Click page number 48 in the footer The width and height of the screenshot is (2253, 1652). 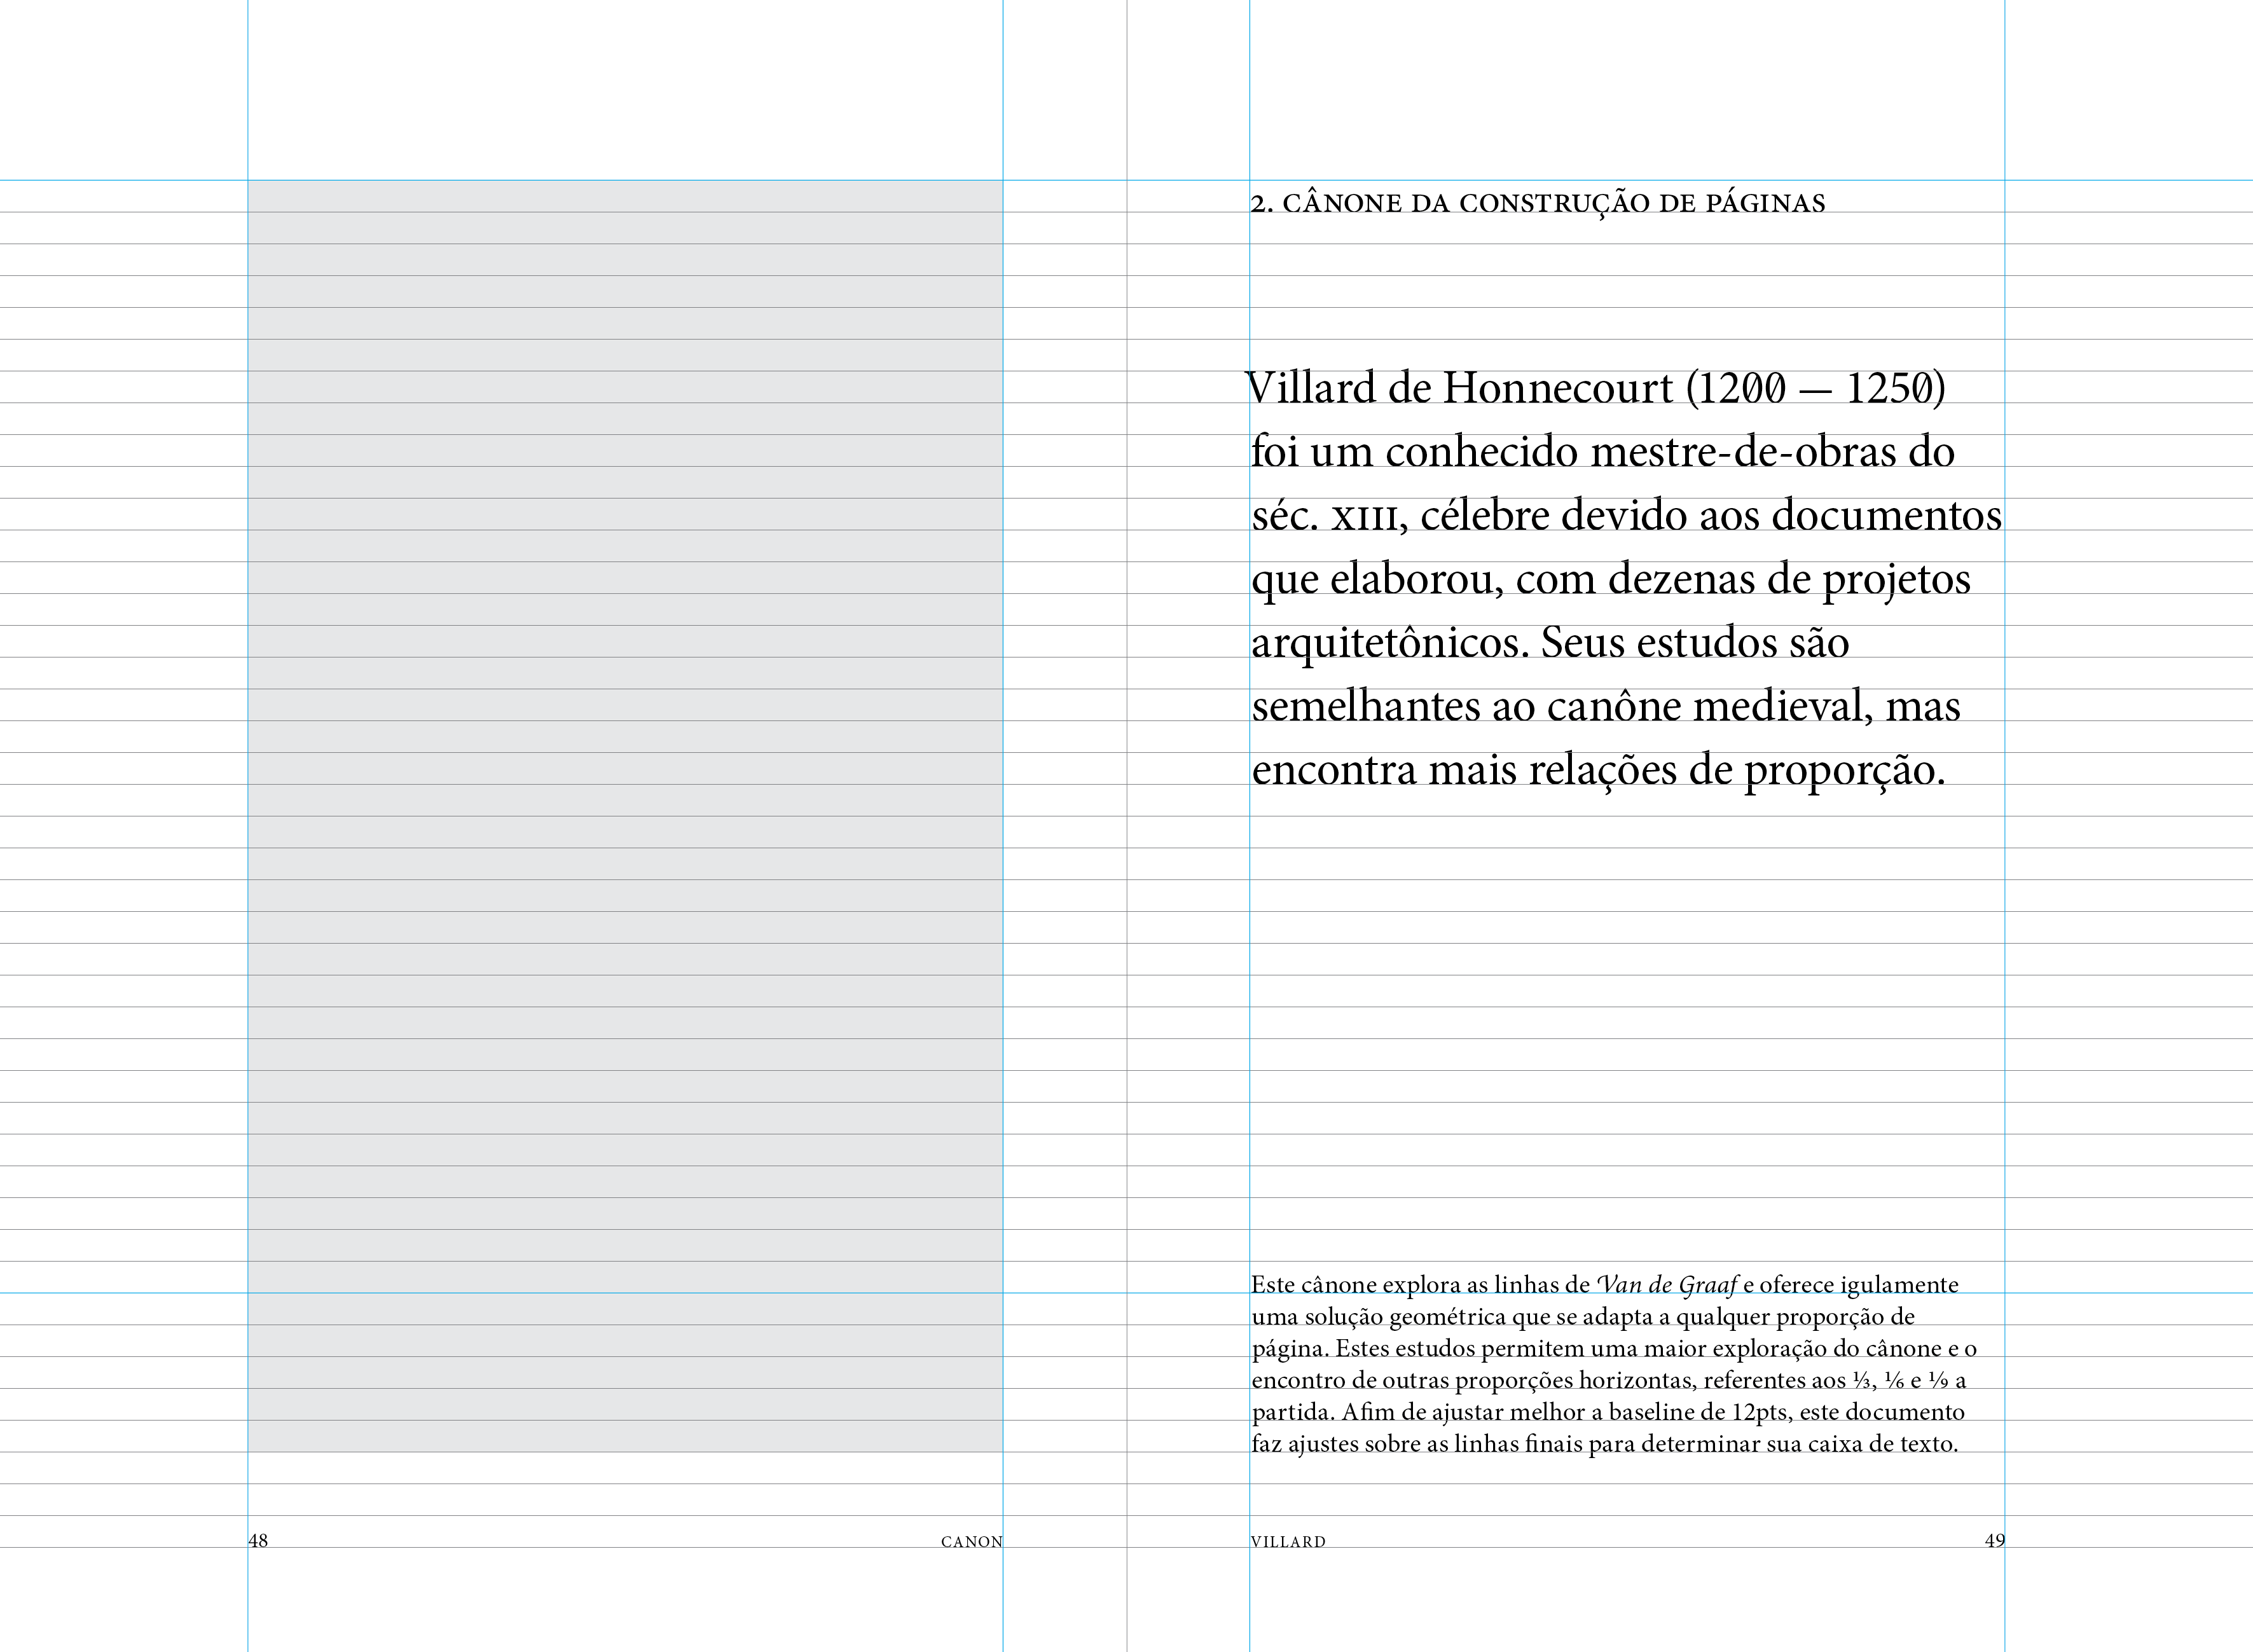(258, 1540)
